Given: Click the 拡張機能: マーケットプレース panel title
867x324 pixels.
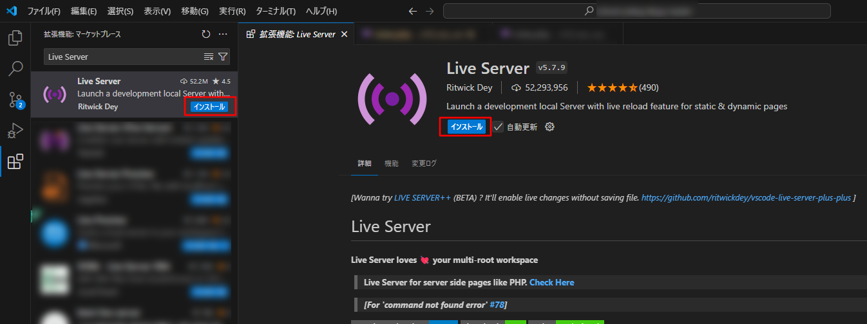Looking at the screenshot, I should coord(82,34).
